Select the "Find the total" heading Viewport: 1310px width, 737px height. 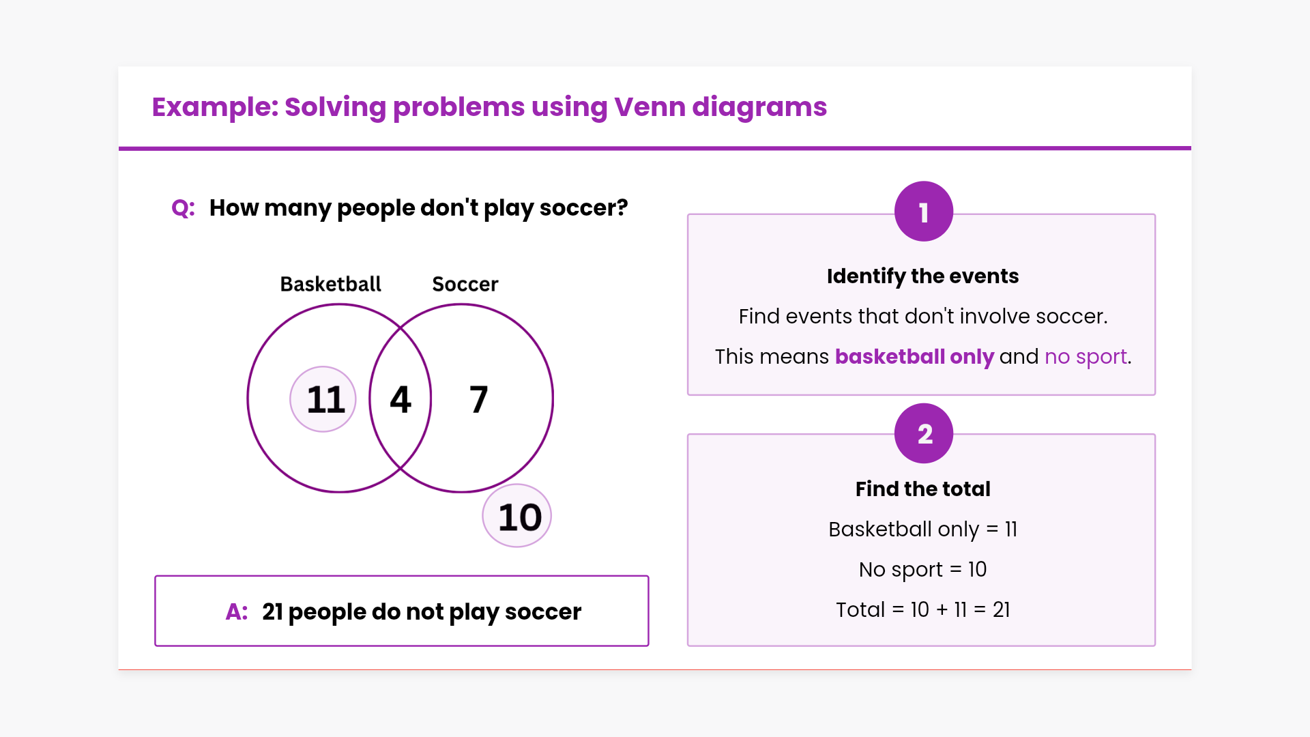click(922, 489)
